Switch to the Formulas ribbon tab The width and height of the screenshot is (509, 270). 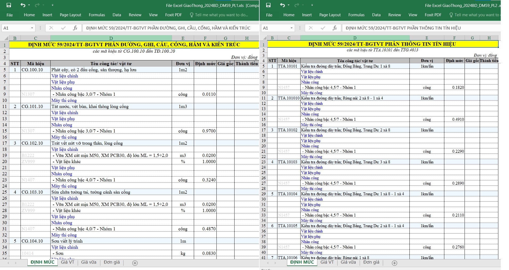(x=97, y=15)
